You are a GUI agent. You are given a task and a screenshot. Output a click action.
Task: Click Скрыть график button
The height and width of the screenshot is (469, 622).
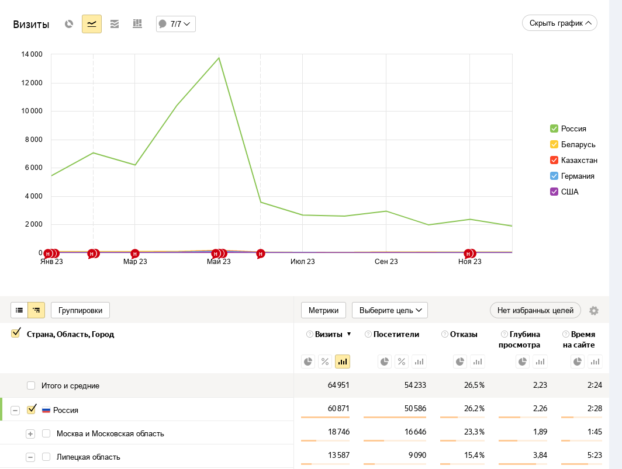[x=559, y=23]
